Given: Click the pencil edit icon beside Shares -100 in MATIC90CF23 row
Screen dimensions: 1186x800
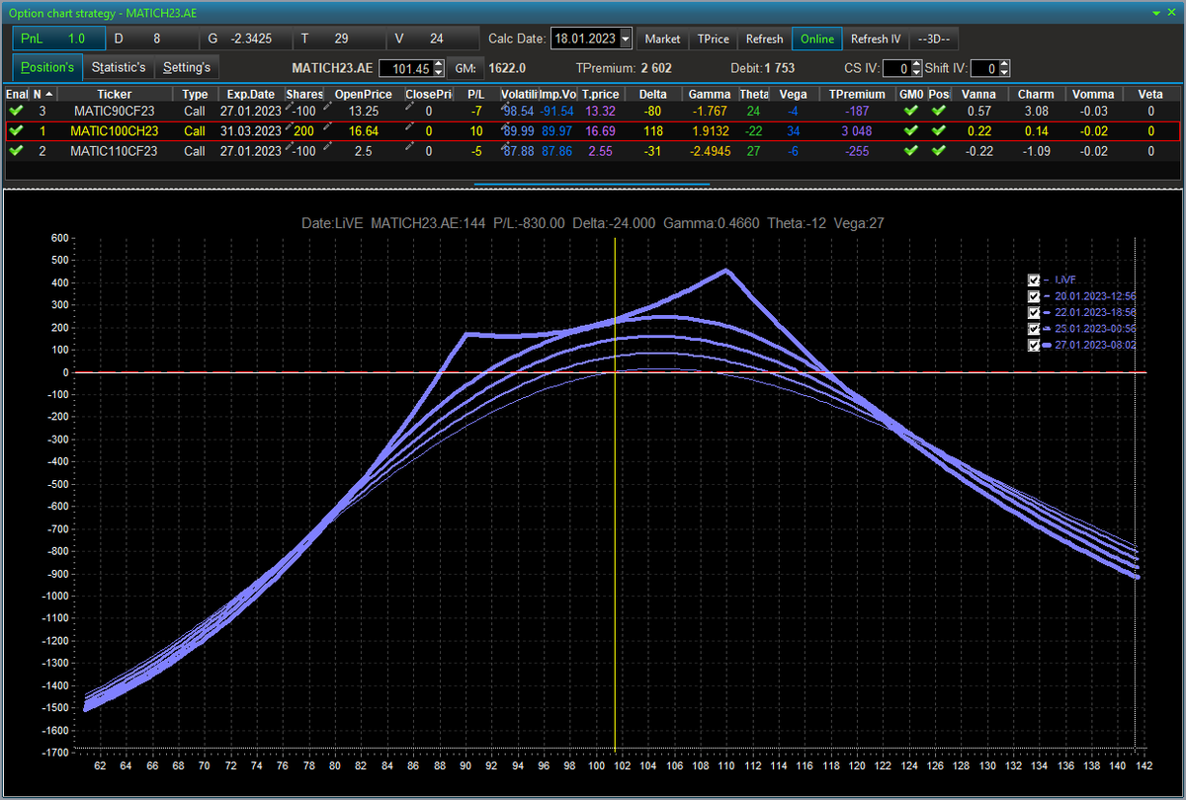Looking at the screenshot, I should (x=291, y=106).
